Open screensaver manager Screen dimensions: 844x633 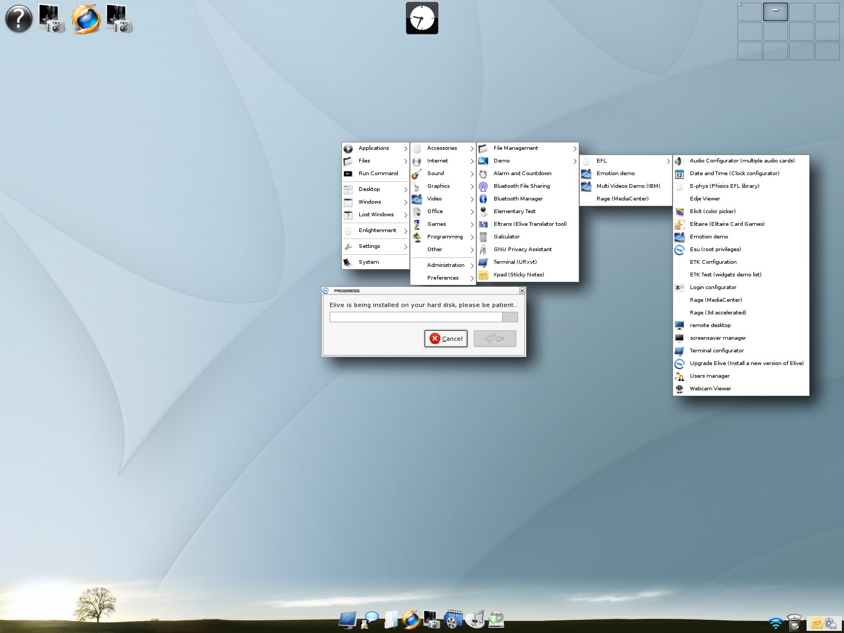tap(741, 338)
